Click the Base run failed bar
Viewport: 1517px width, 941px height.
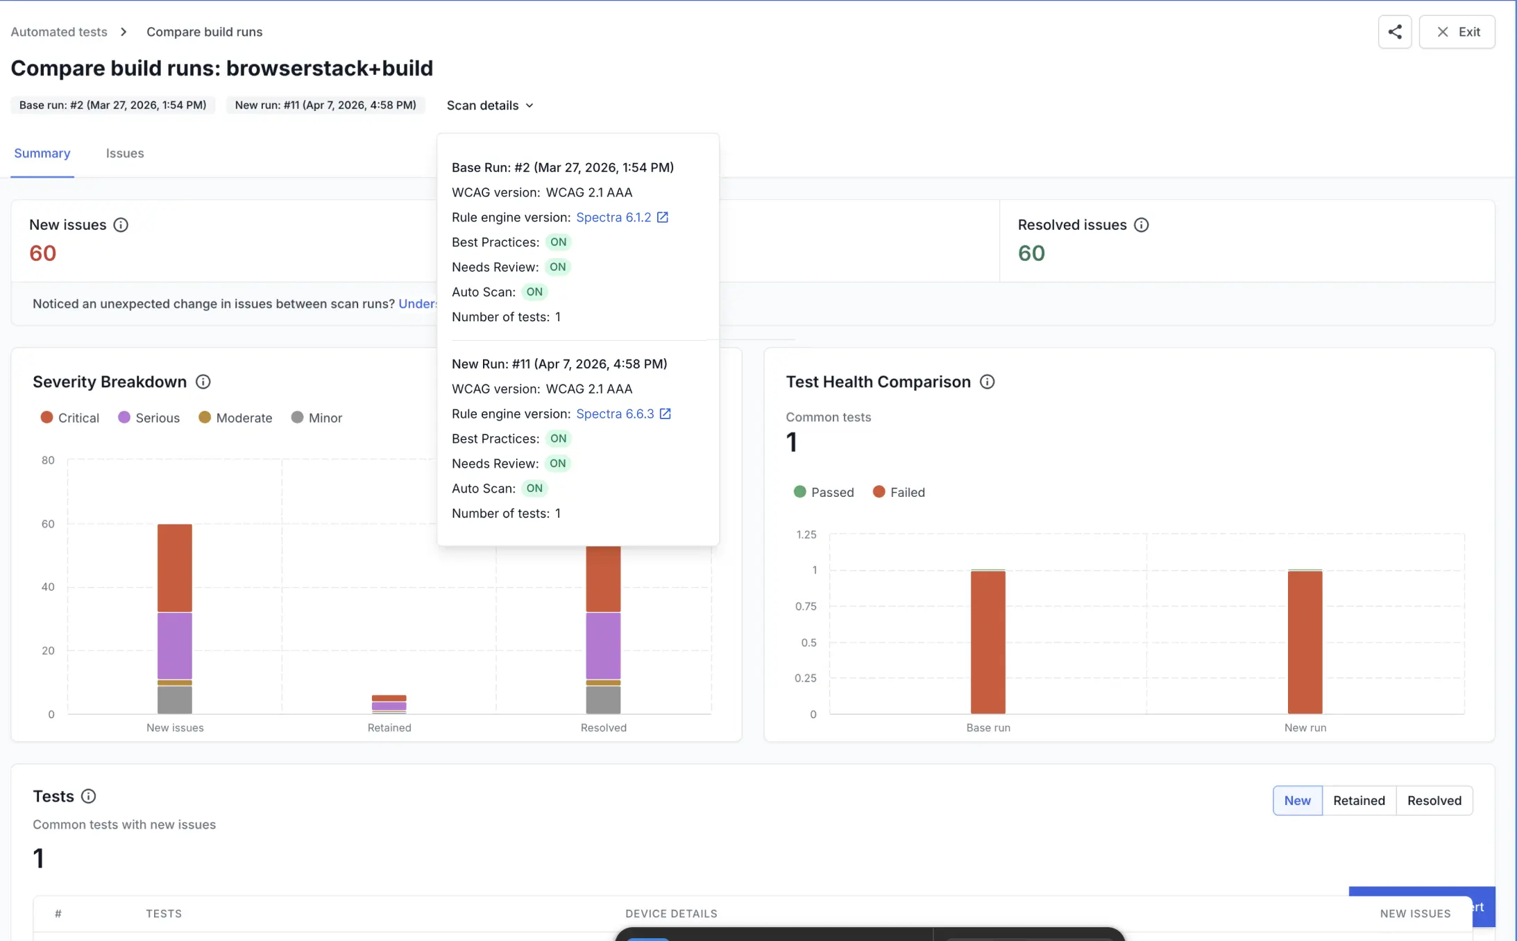(x=988, y=642)
